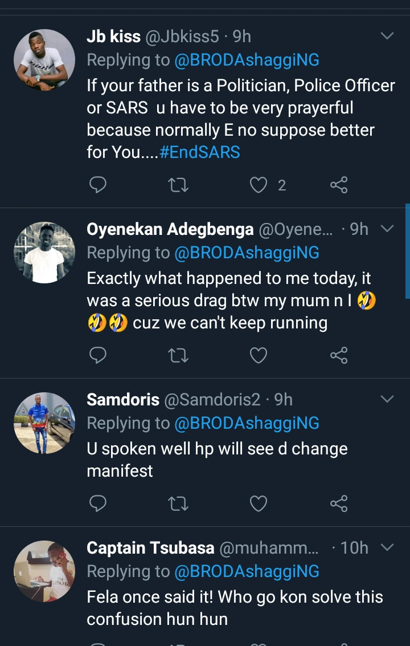Expand options on Captain Tsubasa's tweet

click(387, 547)
